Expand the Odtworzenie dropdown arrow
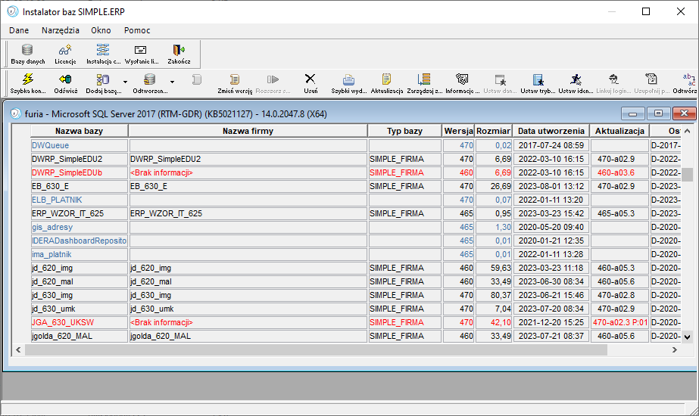This screenshot has height=416, width=699. click(172, 82)
